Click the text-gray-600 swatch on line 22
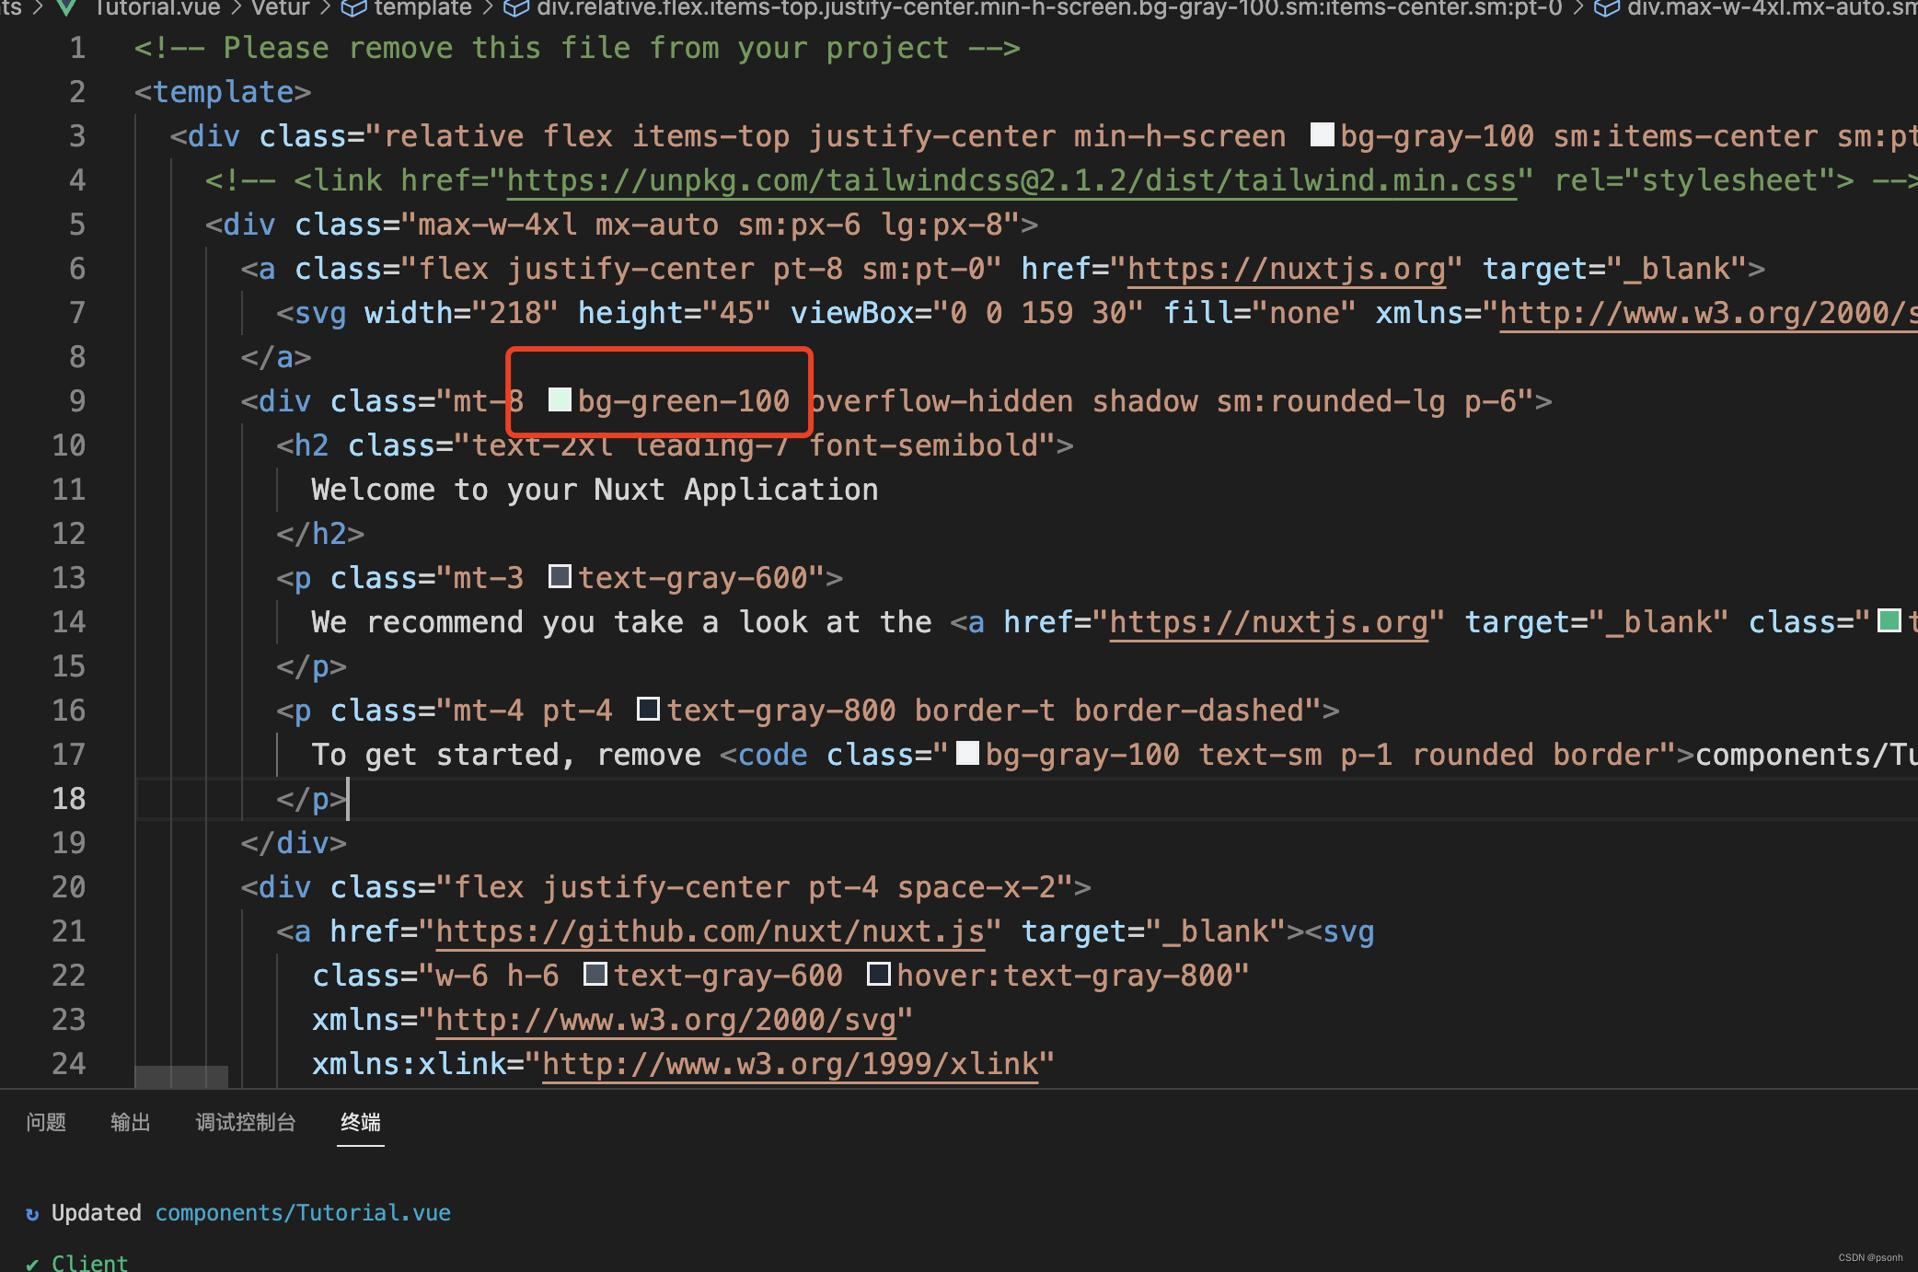This screenshot has width=1918, height=1272. [595, 974]
